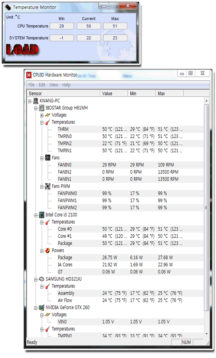Click the Max column header in Hardware Monitor
The image size is (216, 358).
click(170, 93)
